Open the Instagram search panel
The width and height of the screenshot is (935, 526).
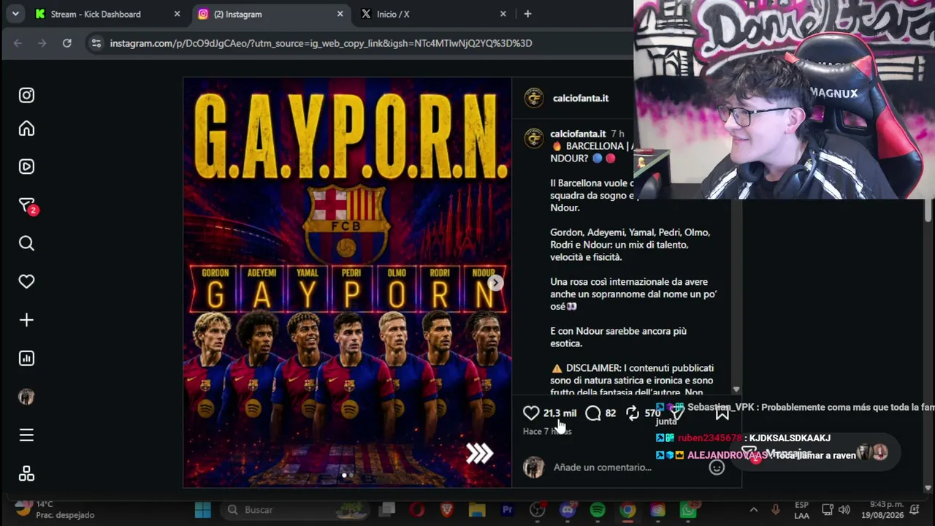[26, 243]
